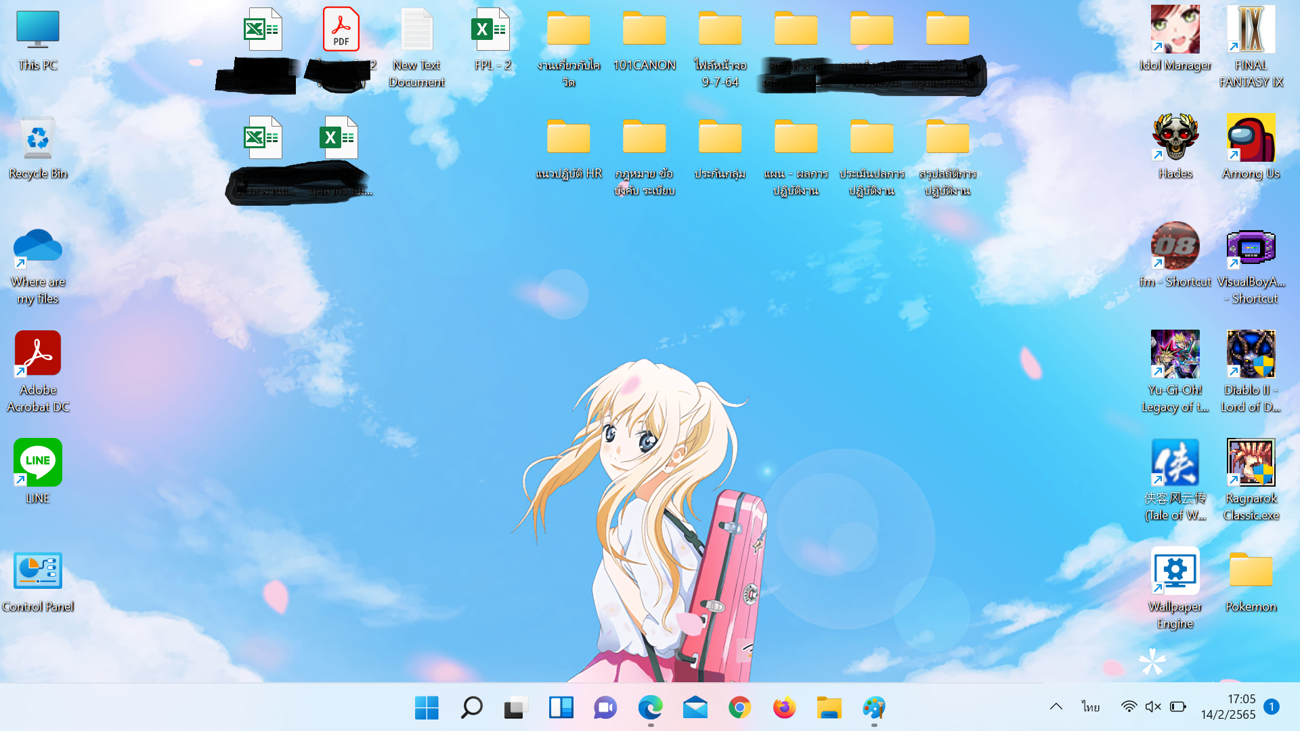The width and height of the screenshot is (1300, 731).
Task: Open the Windows Start menu
Action: pyautogui.click(x=427, y=708)
